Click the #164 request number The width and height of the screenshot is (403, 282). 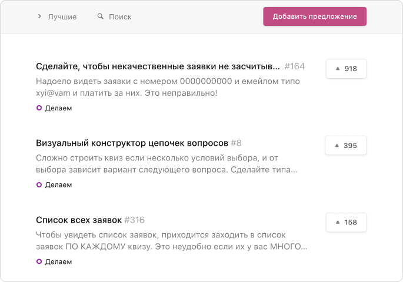coord(294,66)
